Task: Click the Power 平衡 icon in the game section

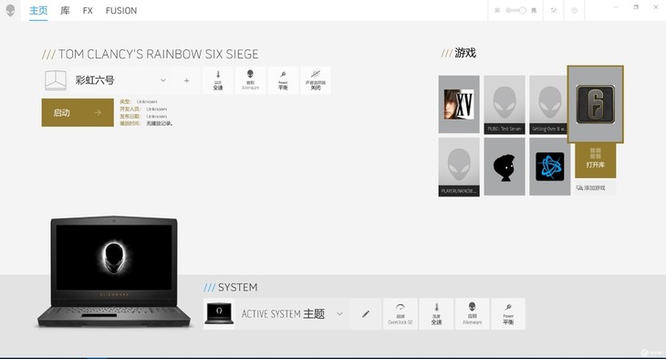Action: 283,80
